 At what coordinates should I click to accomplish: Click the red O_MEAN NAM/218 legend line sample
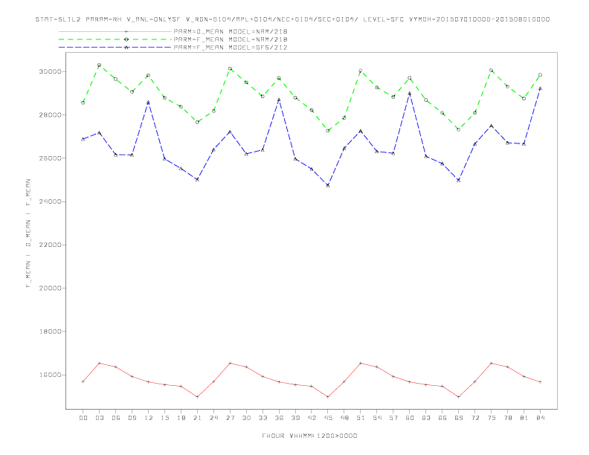point(115,31)
